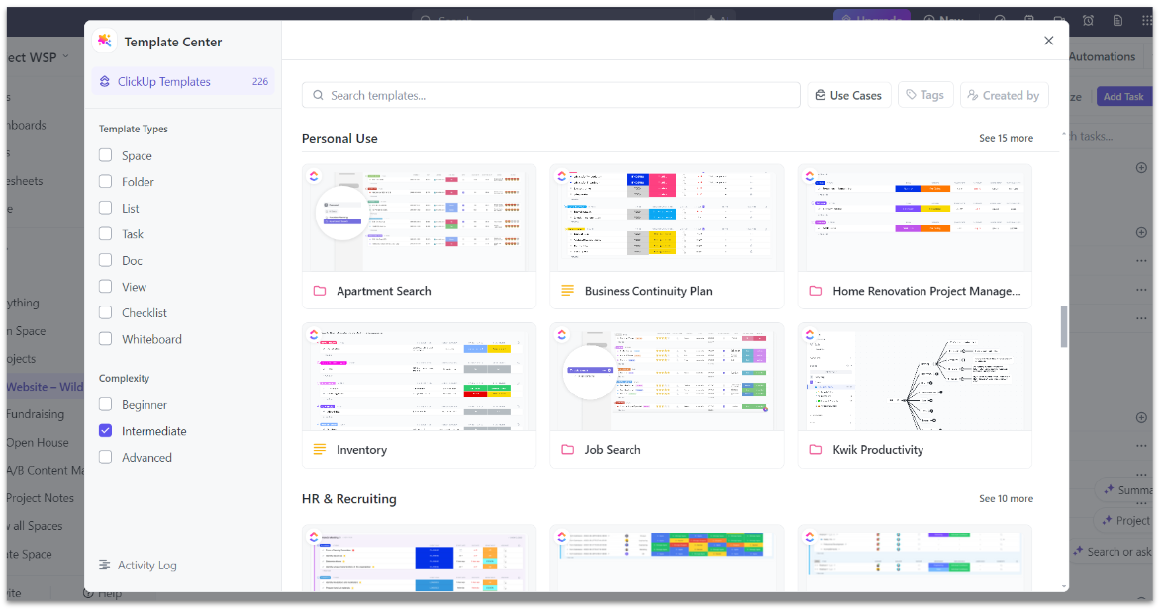The height and width of the screenshot is (612, 1164).
Task: Open the Apartment Search template thumbnail
Action: click(419, 219)
